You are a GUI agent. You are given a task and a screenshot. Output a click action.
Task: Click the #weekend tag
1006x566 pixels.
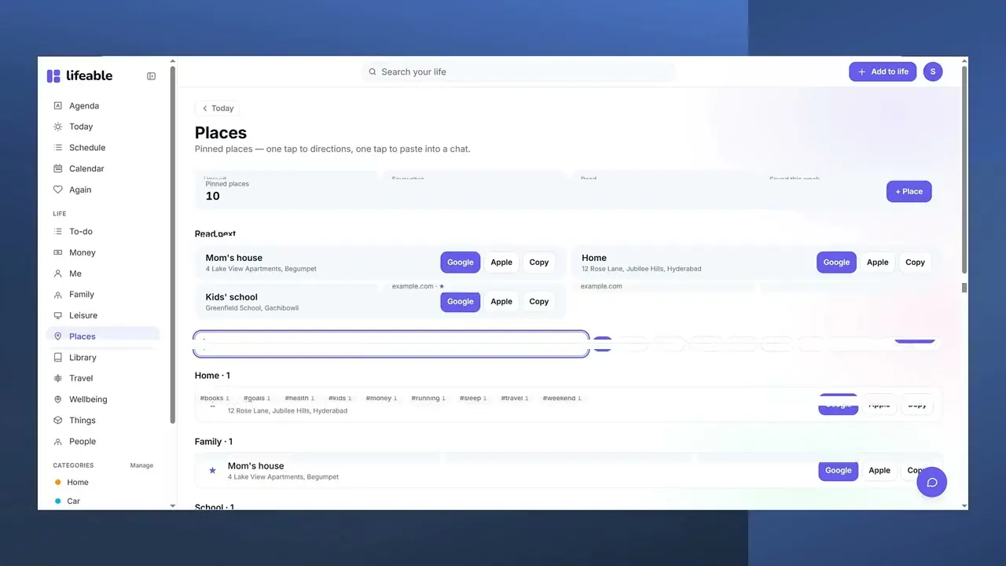pos(561,399)
